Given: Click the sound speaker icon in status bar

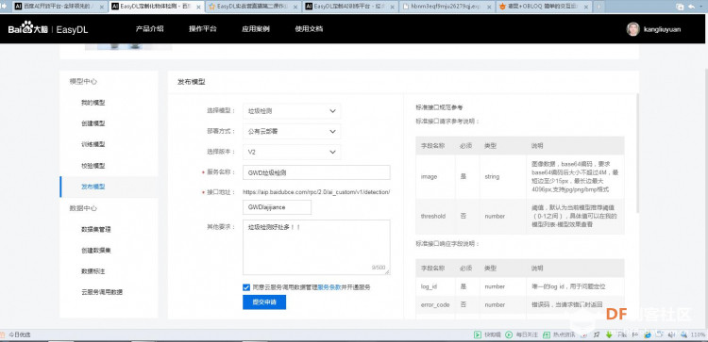Looking at the screenshot, I should 672,334.
